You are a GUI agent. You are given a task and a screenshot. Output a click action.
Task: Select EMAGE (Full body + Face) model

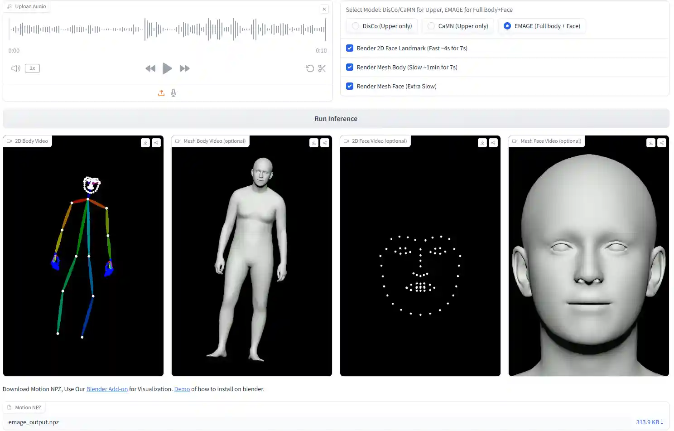pos(507,26)
